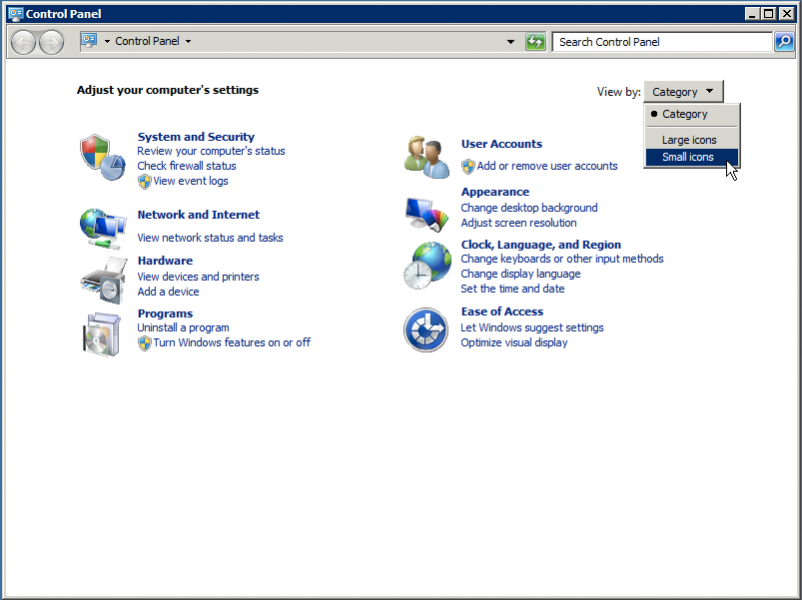Open the Appearance heading link
The width and height of the screenshot is (802, 600).
click(x=495, y=192)
